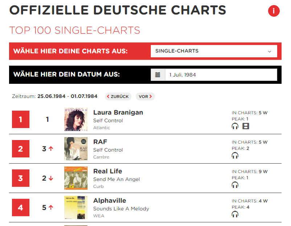Open the calendar date picker icon

tap(158, 75)
